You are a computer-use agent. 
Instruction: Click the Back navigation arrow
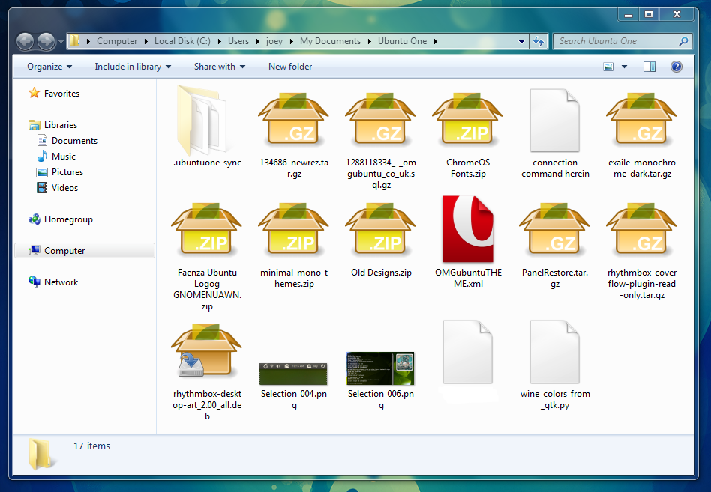(25, 41)
